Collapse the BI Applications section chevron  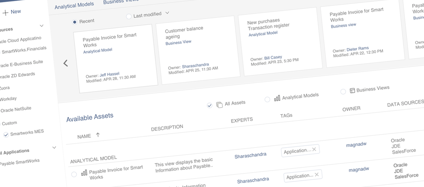click(54, 147)
